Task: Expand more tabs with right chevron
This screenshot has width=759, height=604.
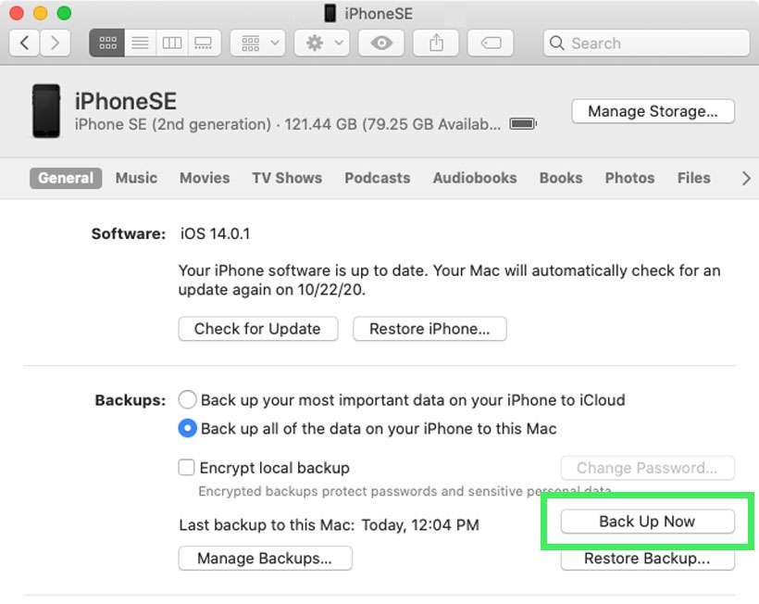Action: click(746, 179)
